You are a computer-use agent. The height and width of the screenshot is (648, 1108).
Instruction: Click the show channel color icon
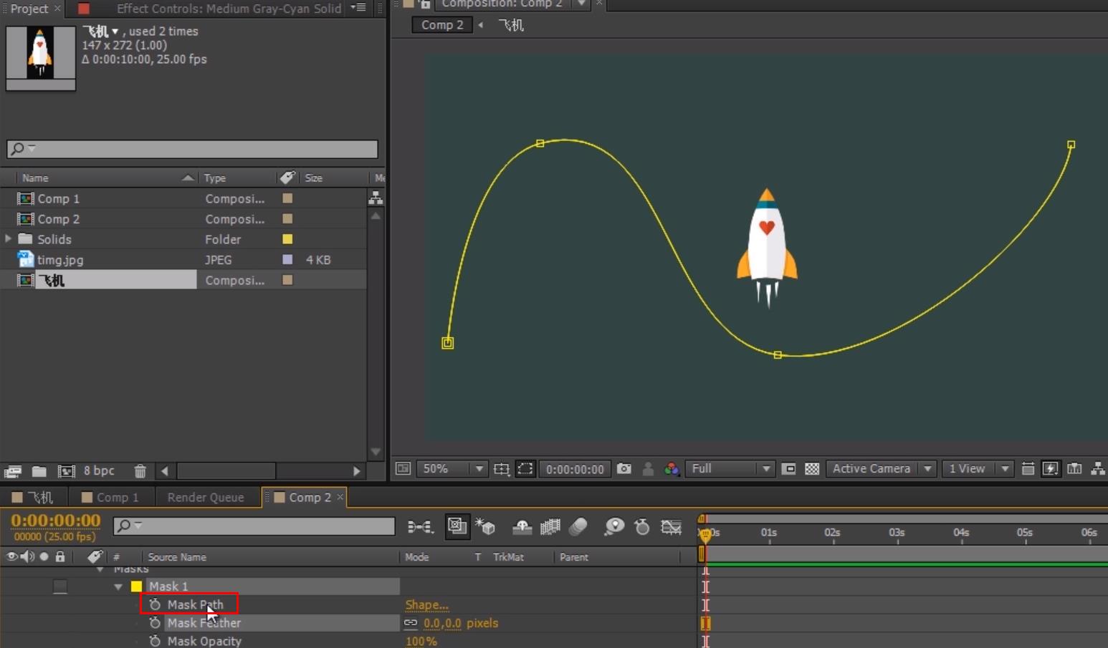(672, 469)
